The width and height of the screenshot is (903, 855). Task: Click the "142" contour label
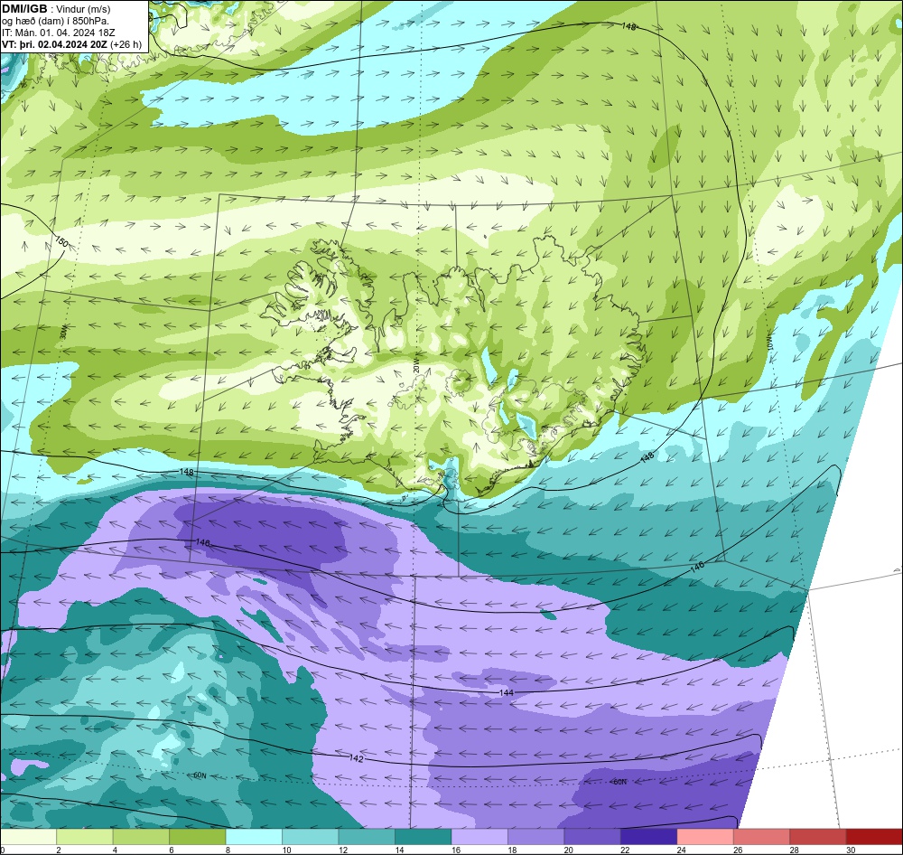[x=357, y=758]
